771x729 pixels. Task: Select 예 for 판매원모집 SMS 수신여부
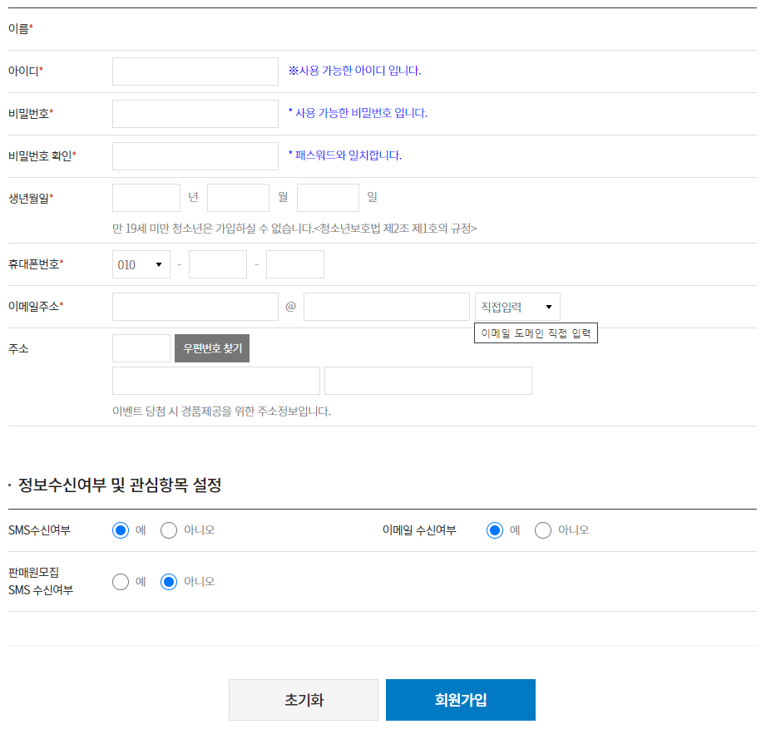click(x=121, y=582)
